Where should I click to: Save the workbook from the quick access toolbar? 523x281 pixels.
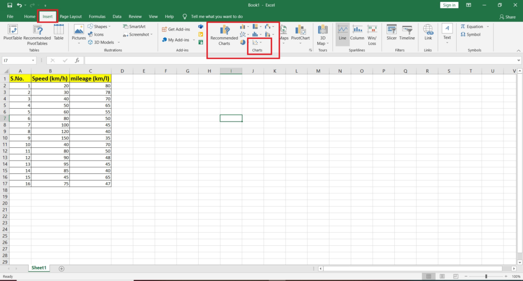click(x=10, y=5)
